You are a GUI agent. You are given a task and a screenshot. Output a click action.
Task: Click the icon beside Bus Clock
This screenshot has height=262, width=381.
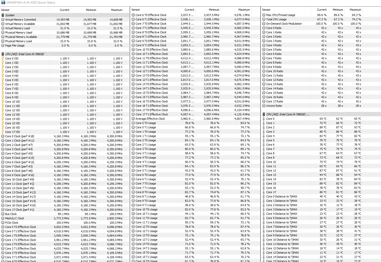pos(3,214)
